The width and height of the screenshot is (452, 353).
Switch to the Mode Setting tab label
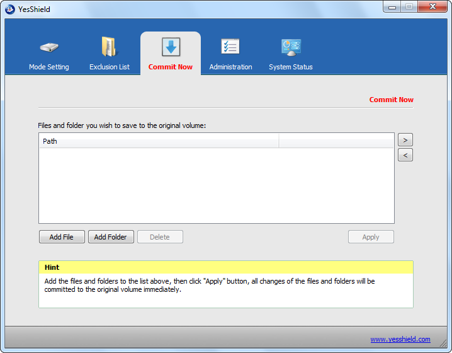[x=49, y=67]
